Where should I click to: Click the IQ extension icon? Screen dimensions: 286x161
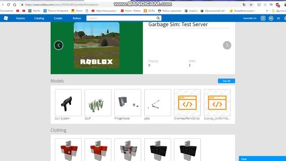coord(271,4)
